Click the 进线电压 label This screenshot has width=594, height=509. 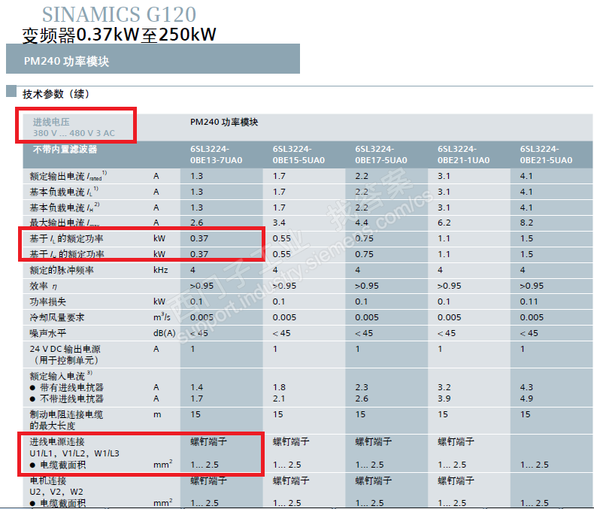coord(51,122)
